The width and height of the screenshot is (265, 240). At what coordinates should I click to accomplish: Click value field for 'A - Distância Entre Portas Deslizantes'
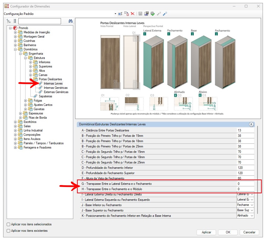click(245, 130)
